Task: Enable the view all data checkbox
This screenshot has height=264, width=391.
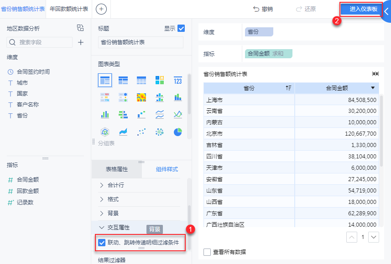Action: (x=208, y=252)
